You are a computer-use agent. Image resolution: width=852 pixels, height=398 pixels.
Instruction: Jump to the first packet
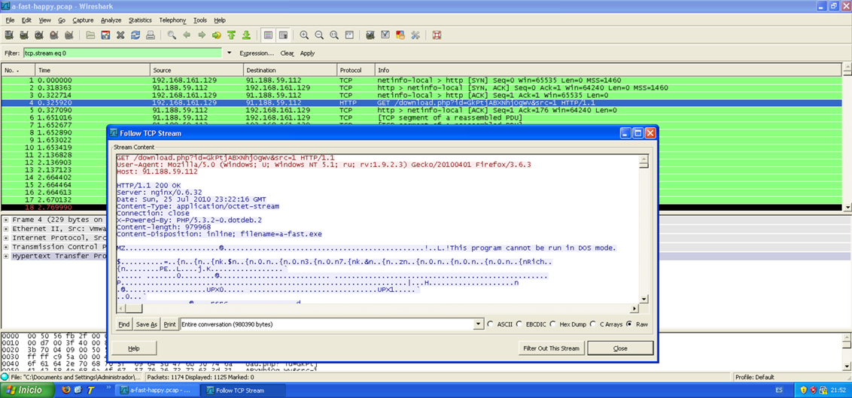(x=232, y=35)
